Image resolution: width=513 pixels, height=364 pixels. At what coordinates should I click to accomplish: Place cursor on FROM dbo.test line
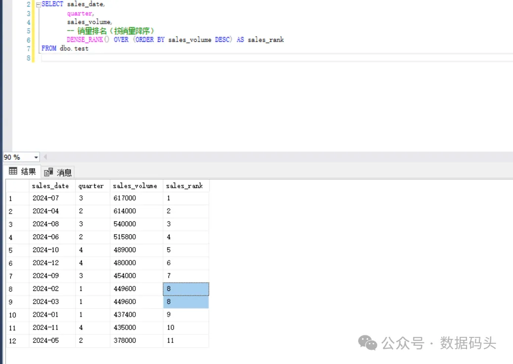tap(65, 48)
